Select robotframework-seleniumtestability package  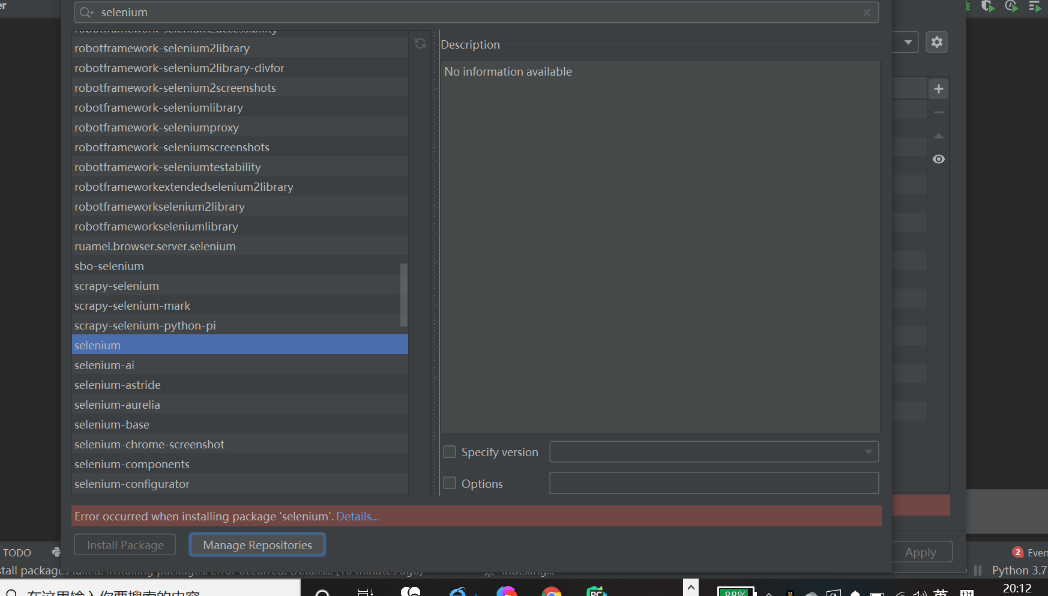240,166
